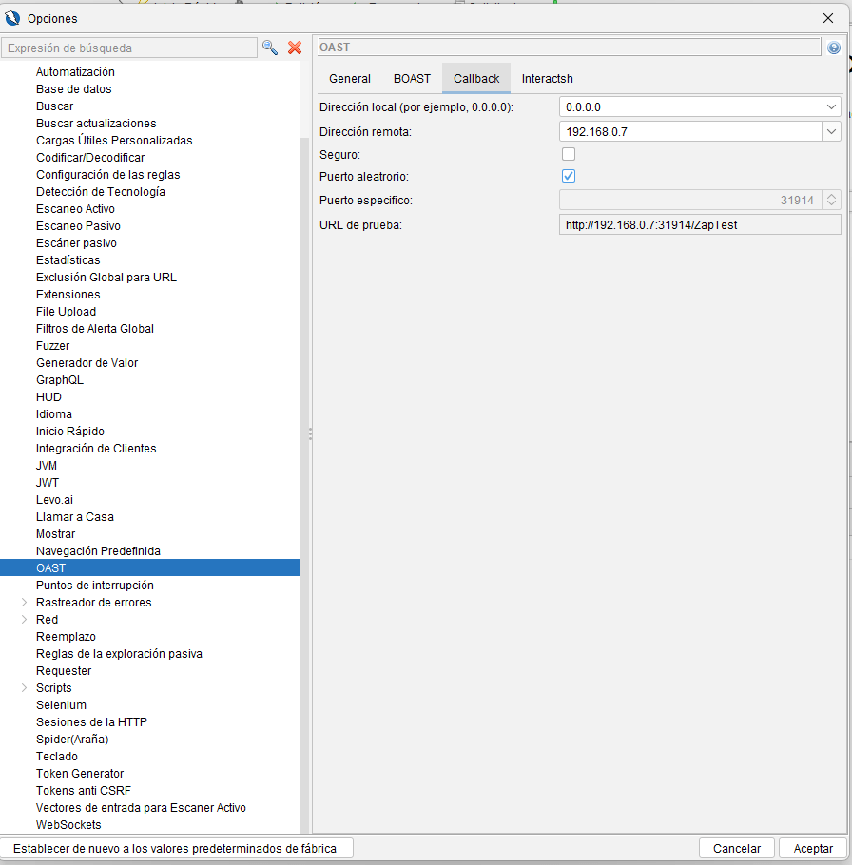852x865 pixels.
Task: Click the Expresión de búsqueda search field
Action: click(x=129, y=48)
